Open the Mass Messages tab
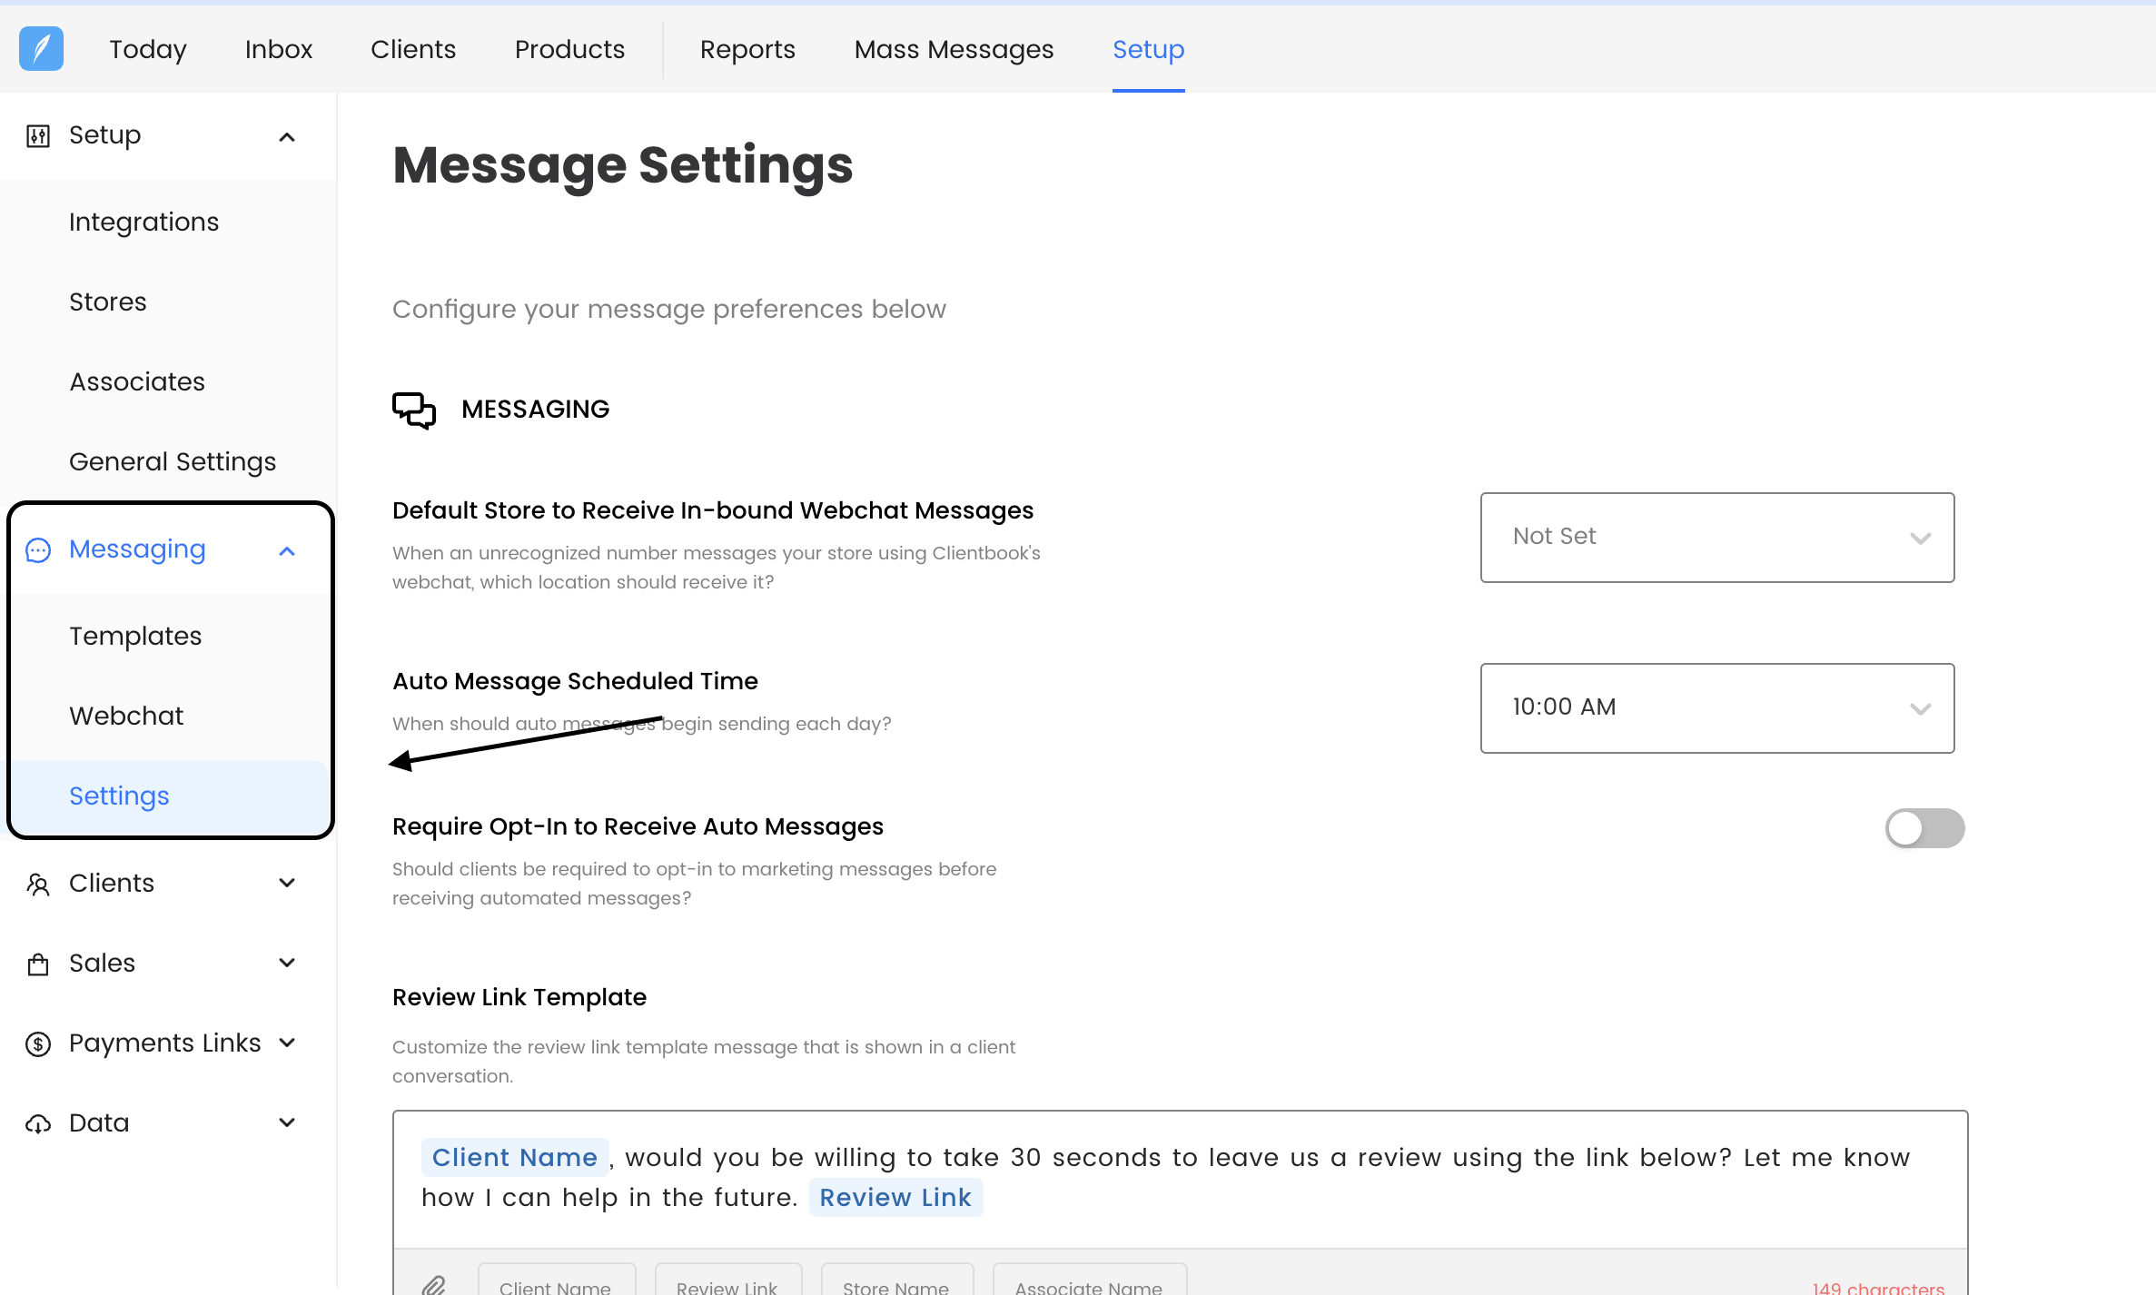 954,49
